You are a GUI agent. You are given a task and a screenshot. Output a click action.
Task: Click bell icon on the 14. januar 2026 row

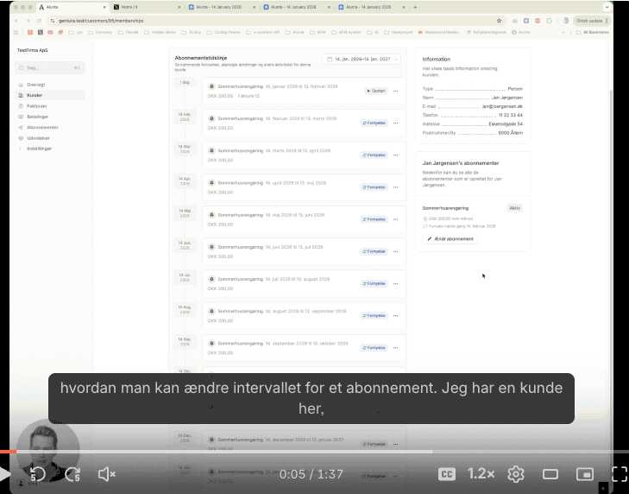[211, 86]
